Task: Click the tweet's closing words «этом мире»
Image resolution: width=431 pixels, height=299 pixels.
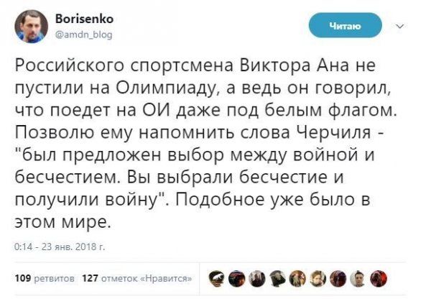Action: tap(62, 222)
